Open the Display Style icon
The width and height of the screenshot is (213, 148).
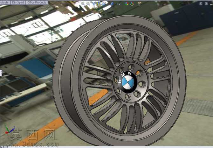pyautogui.click(x=112, y=4)
